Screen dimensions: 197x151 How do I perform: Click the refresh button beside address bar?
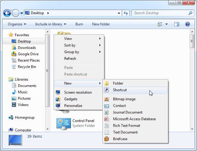pyautogui.click(x=126, y=13)
